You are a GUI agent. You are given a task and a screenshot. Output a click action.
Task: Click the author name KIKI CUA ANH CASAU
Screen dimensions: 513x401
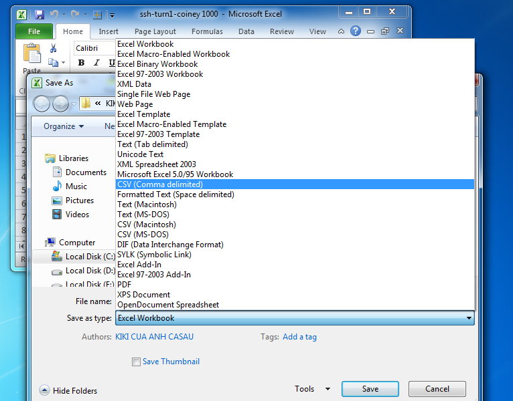click(x=154, y=337)
